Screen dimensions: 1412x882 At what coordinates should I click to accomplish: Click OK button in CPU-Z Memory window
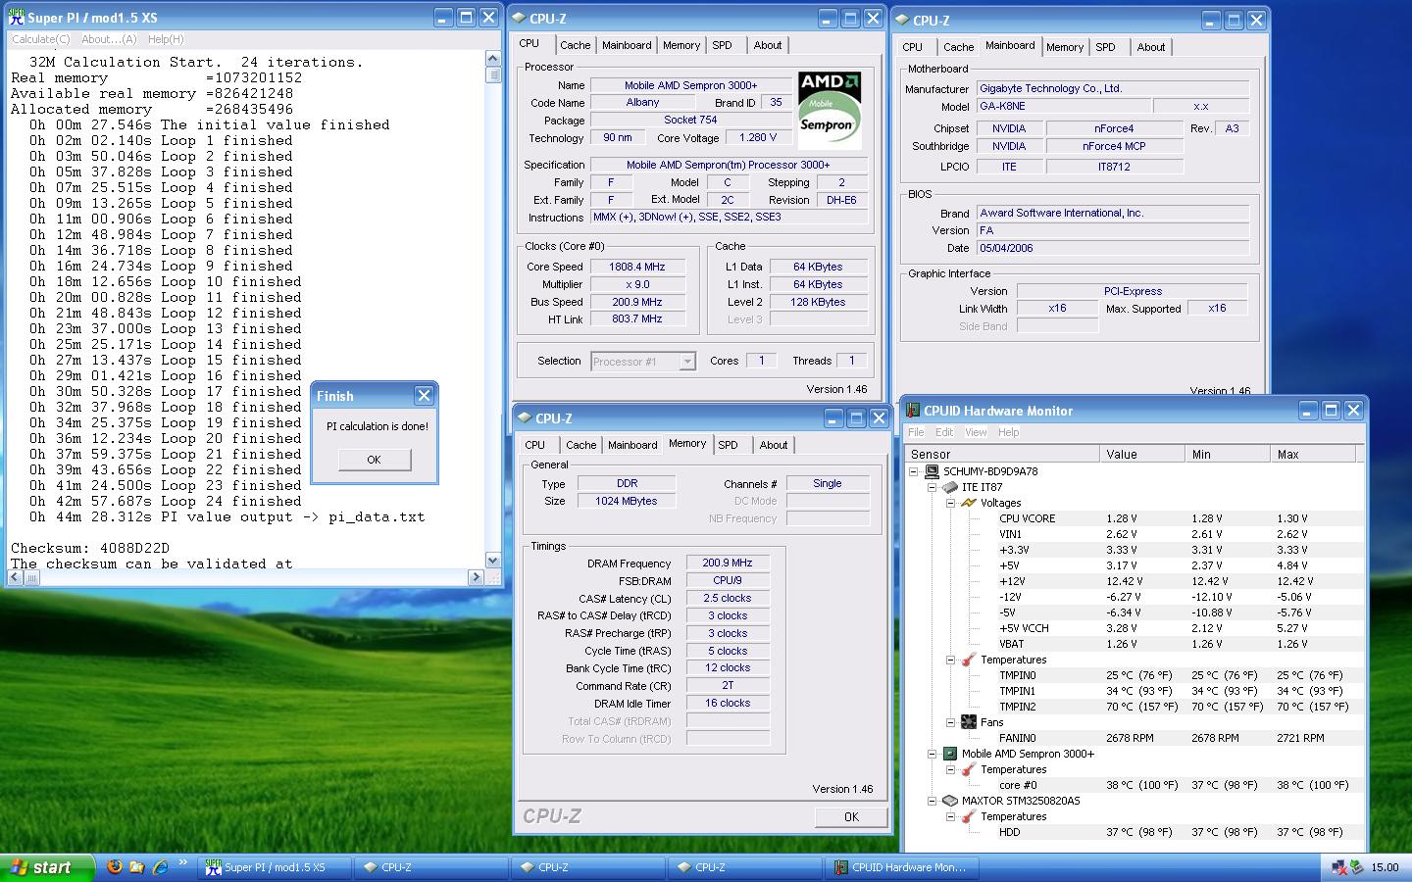(x=851, y=816)
